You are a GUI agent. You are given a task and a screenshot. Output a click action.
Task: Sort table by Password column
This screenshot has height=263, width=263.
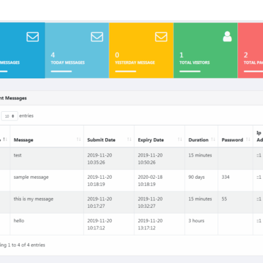248,139
